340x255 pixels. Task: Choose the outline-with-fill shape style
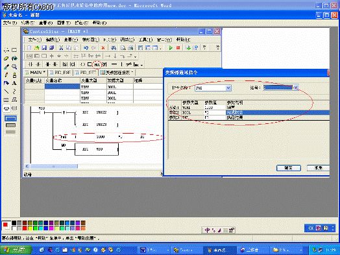click(x=10, y=125)
